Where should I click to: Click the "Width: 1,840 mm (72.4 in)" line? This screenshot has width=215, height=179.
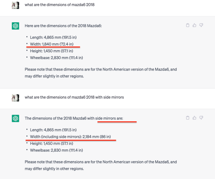tap(52, 44)
